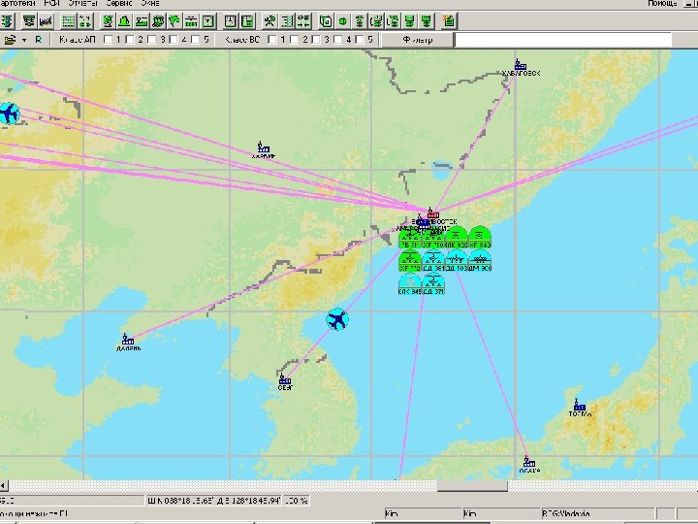Click the document icon with red star
The height and width of the screenshot is (524, 698).
[449, 21]
